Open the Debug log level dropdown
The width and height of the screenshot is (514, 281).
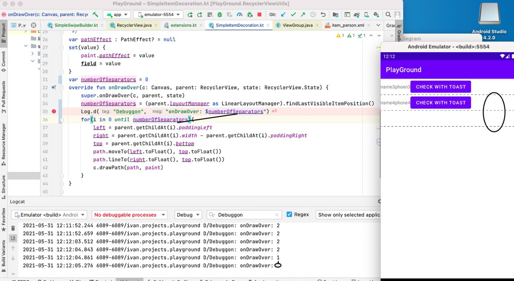[x=189, y=215]
